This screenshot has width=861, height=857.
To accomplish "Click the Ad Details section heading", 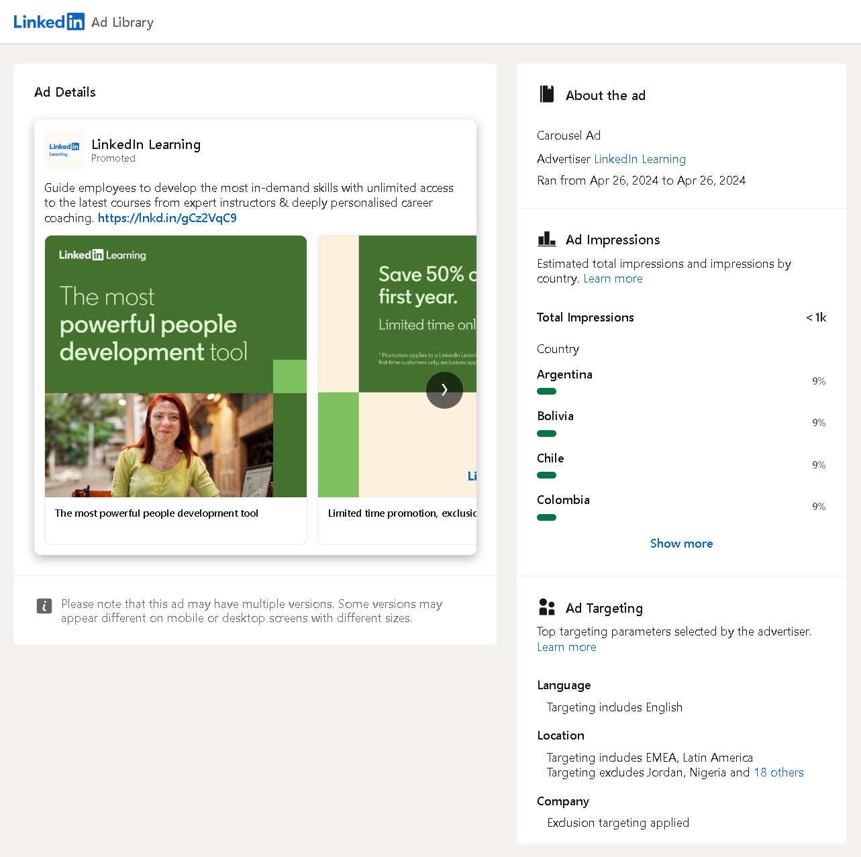I will coord(64,92).
